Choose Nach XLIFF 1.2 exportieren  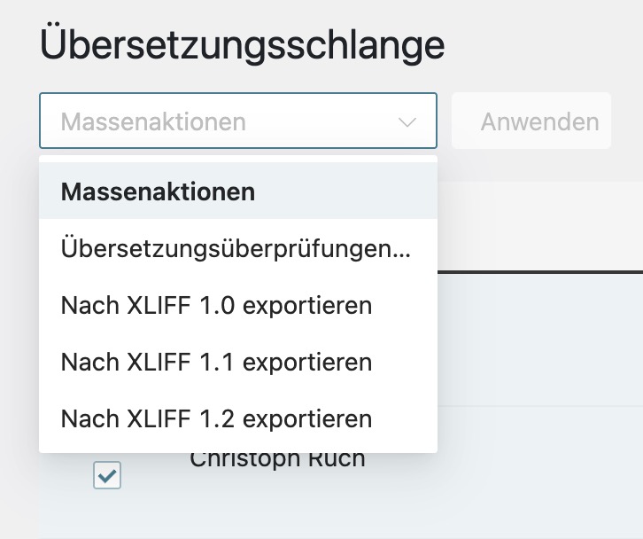(x=216, y=419)
